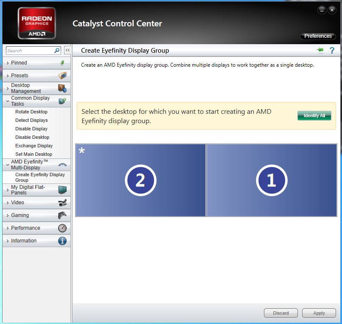Click the Video camera icon
Image resolution: width=342 pixels, height=324 pixels.
coord(62,203)
